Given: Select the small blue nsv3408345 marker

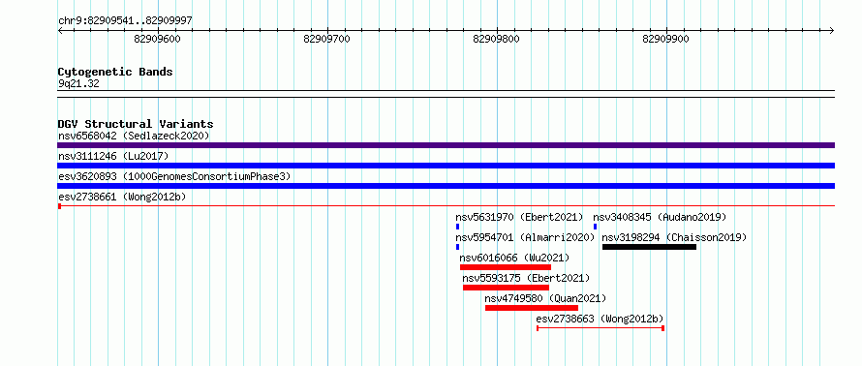Looking at the screenshot, I should click(x=595, y=227).
